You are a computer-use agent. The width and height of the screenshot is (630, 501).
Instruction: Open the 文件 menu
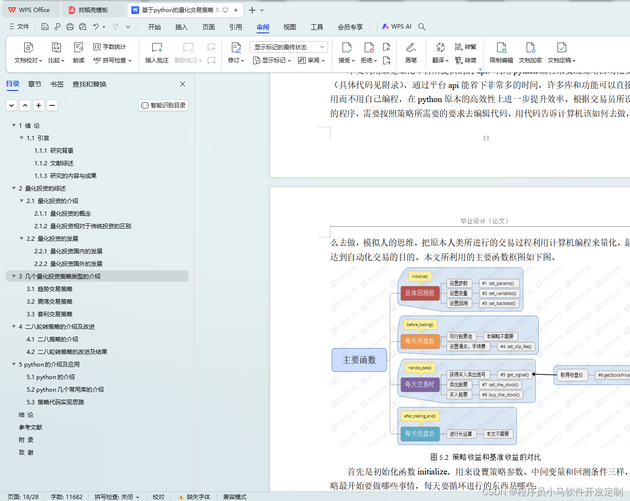pyautogui.click(x=19, y=27)
